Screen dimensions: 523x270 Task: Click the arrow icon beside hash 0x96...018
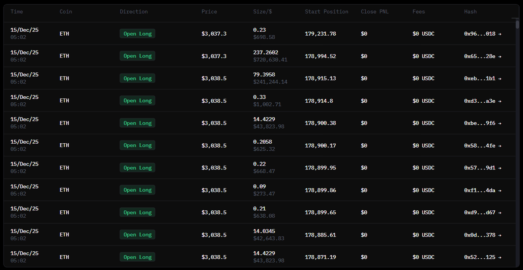click(x=499, y=34)
